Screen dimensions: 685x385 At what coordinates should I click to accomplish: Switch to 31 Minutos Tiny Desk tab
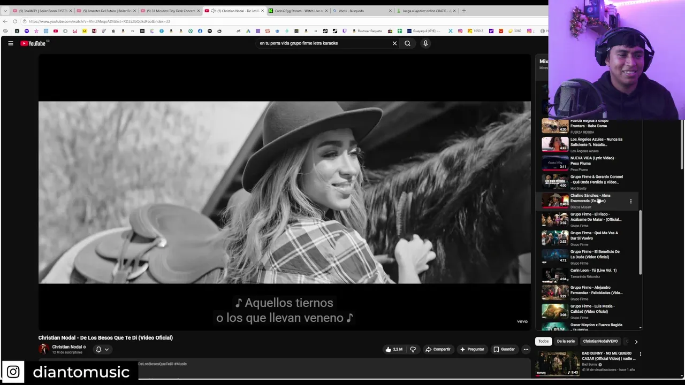pyautogui.click(x=170, y=11)
